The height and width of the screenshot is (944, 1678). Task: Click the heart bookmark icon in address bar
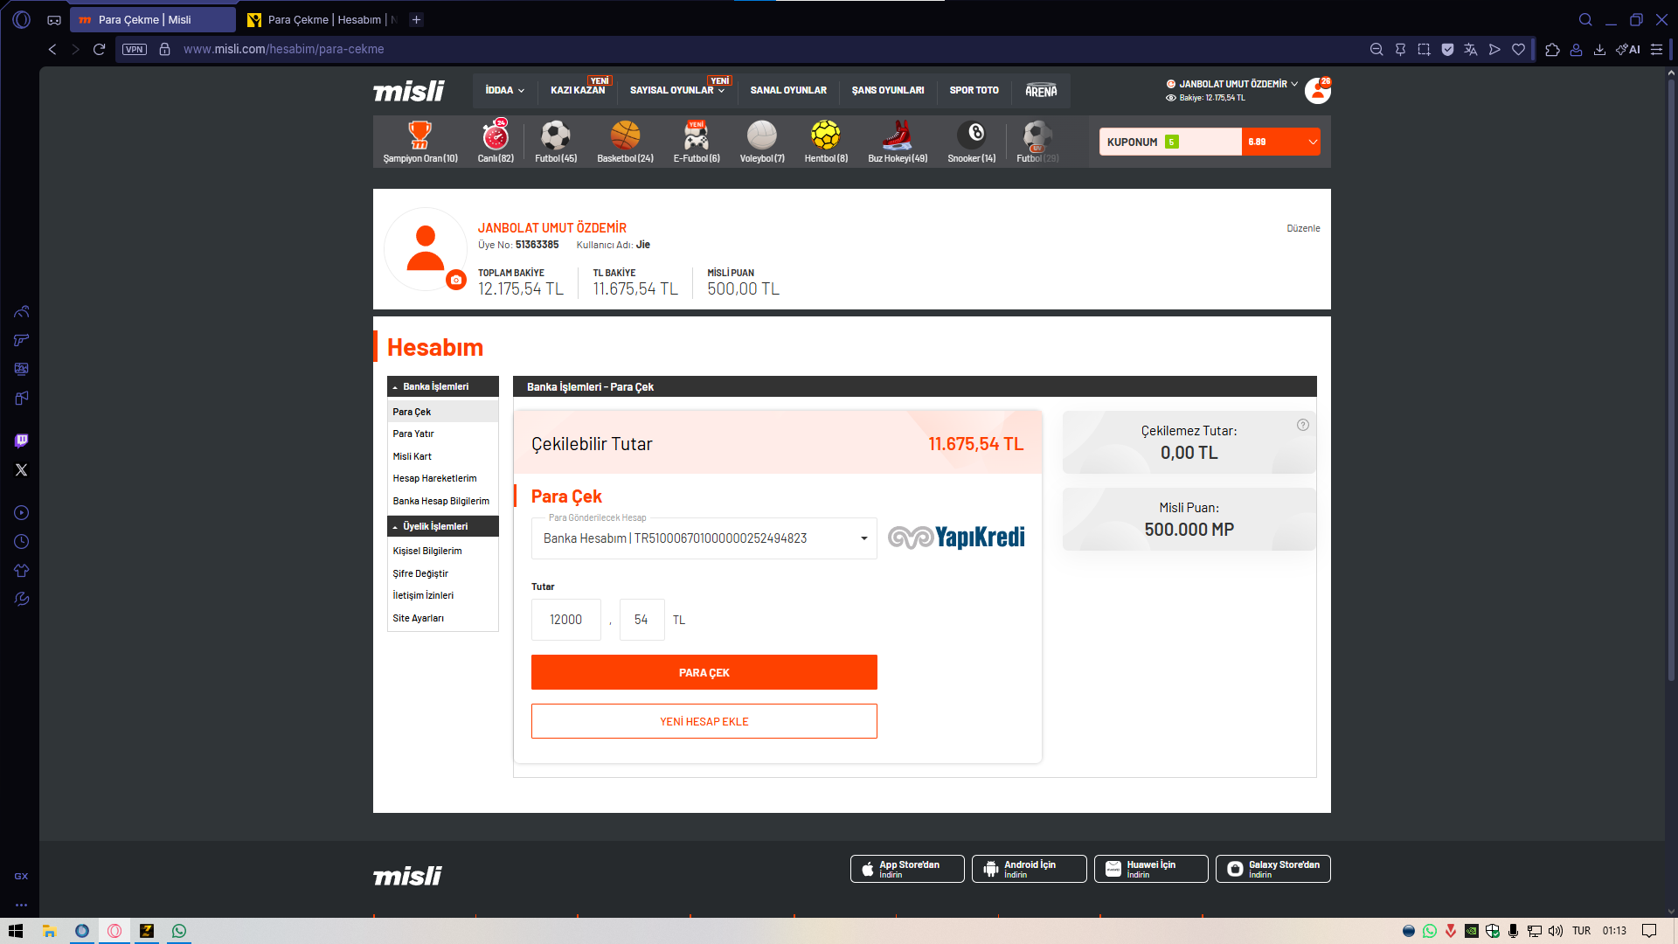point(1519,50)
